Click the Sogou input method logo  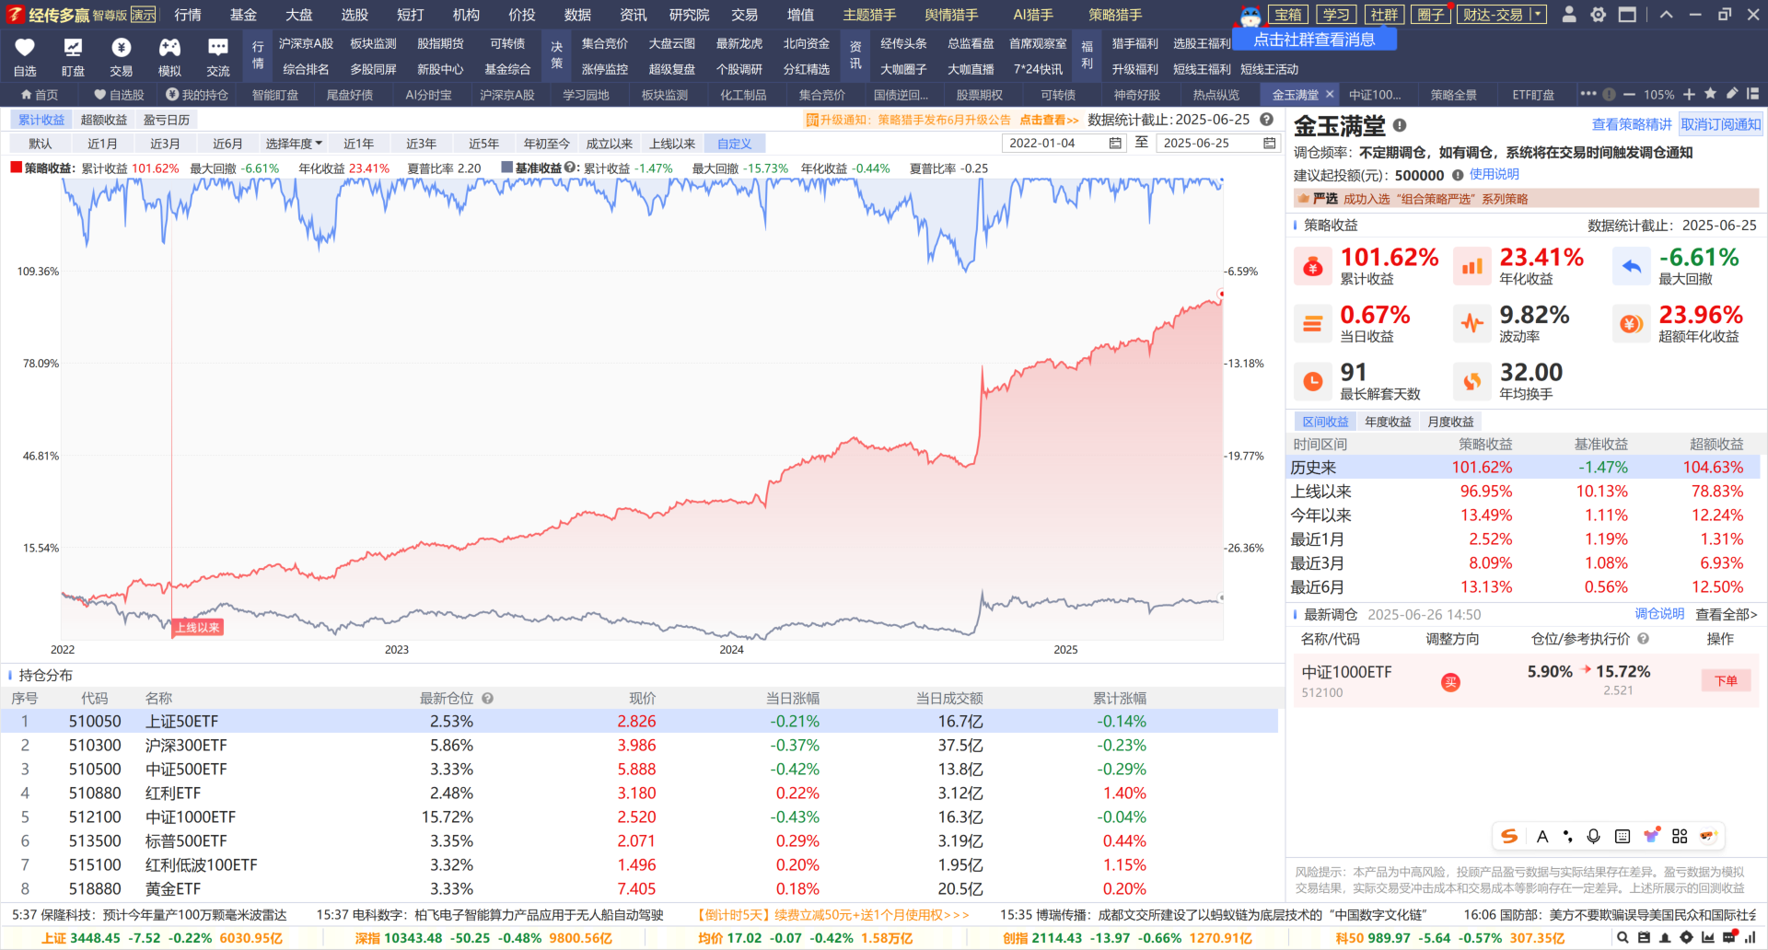click(x=1509, y=836)
